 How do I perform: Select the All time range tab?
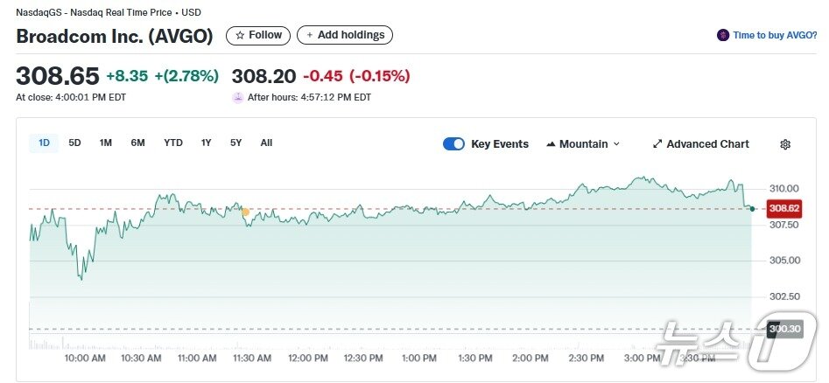[266, 143]
